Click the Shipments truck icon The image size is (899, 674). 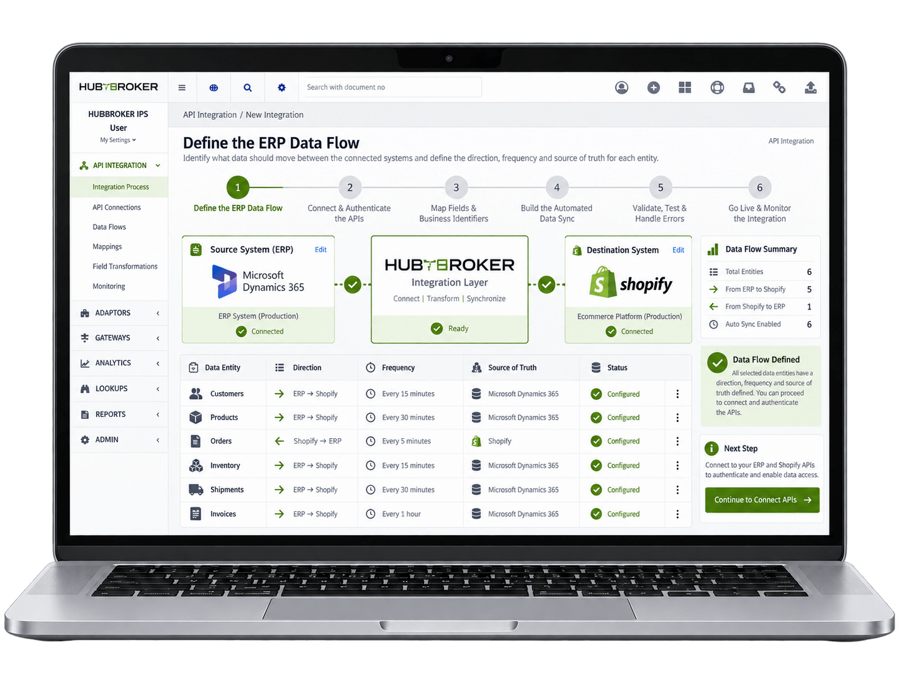(x=196, y=490)
